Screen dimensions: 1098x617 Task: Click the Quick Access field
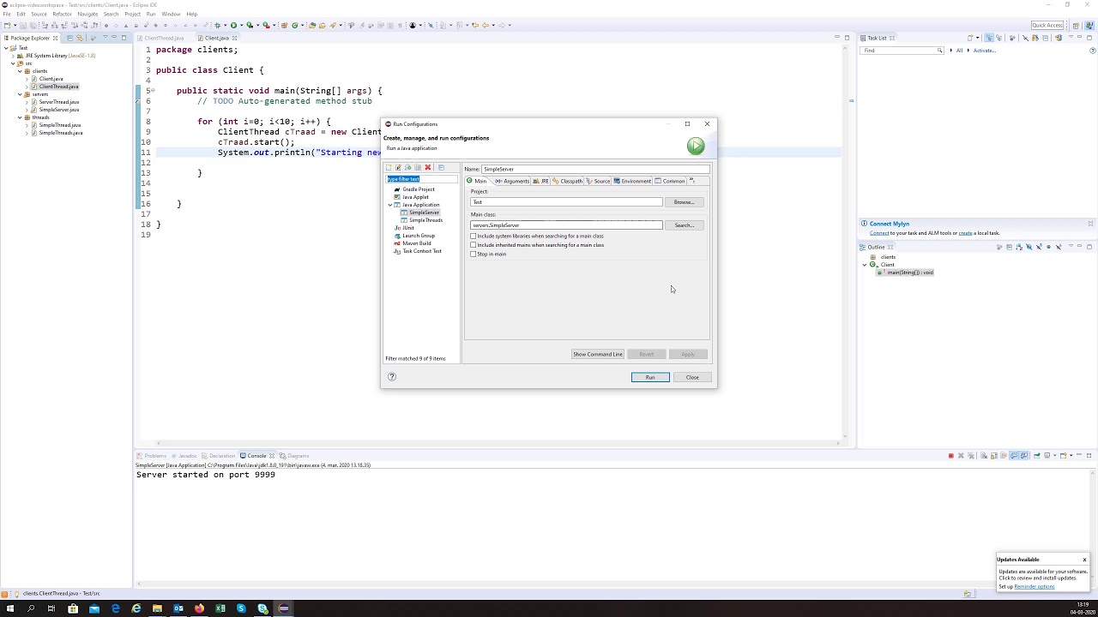click(1047, 25)
